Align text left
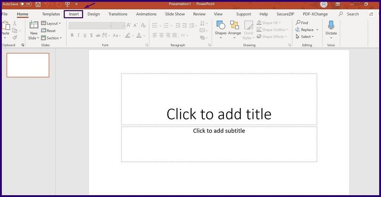381x197 pixels. coord(155,35)
